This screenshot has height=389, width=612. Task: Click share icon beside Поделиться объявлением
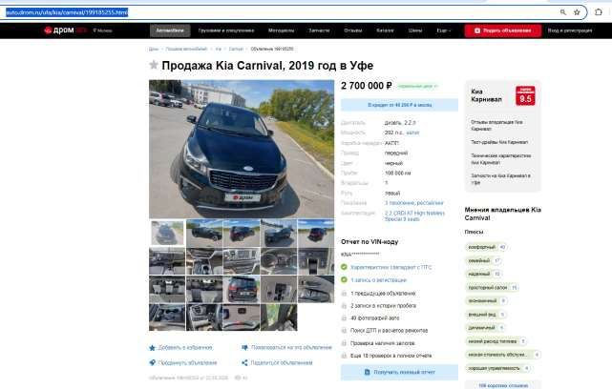[x=244, y=363]
